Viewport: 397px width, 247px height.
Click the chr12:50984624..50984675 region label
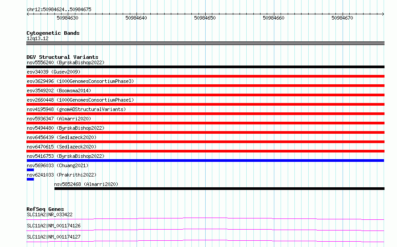coord(59,10)
